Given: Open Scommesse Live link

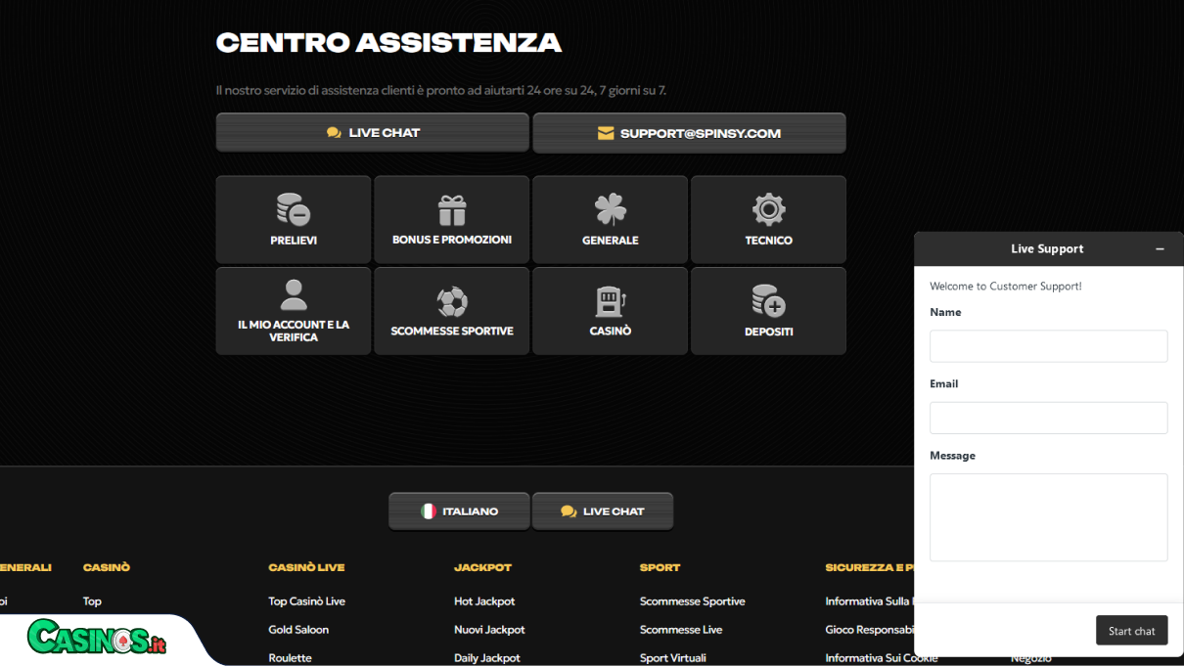Looking at the screenshot, I should (x=681, y=630).
